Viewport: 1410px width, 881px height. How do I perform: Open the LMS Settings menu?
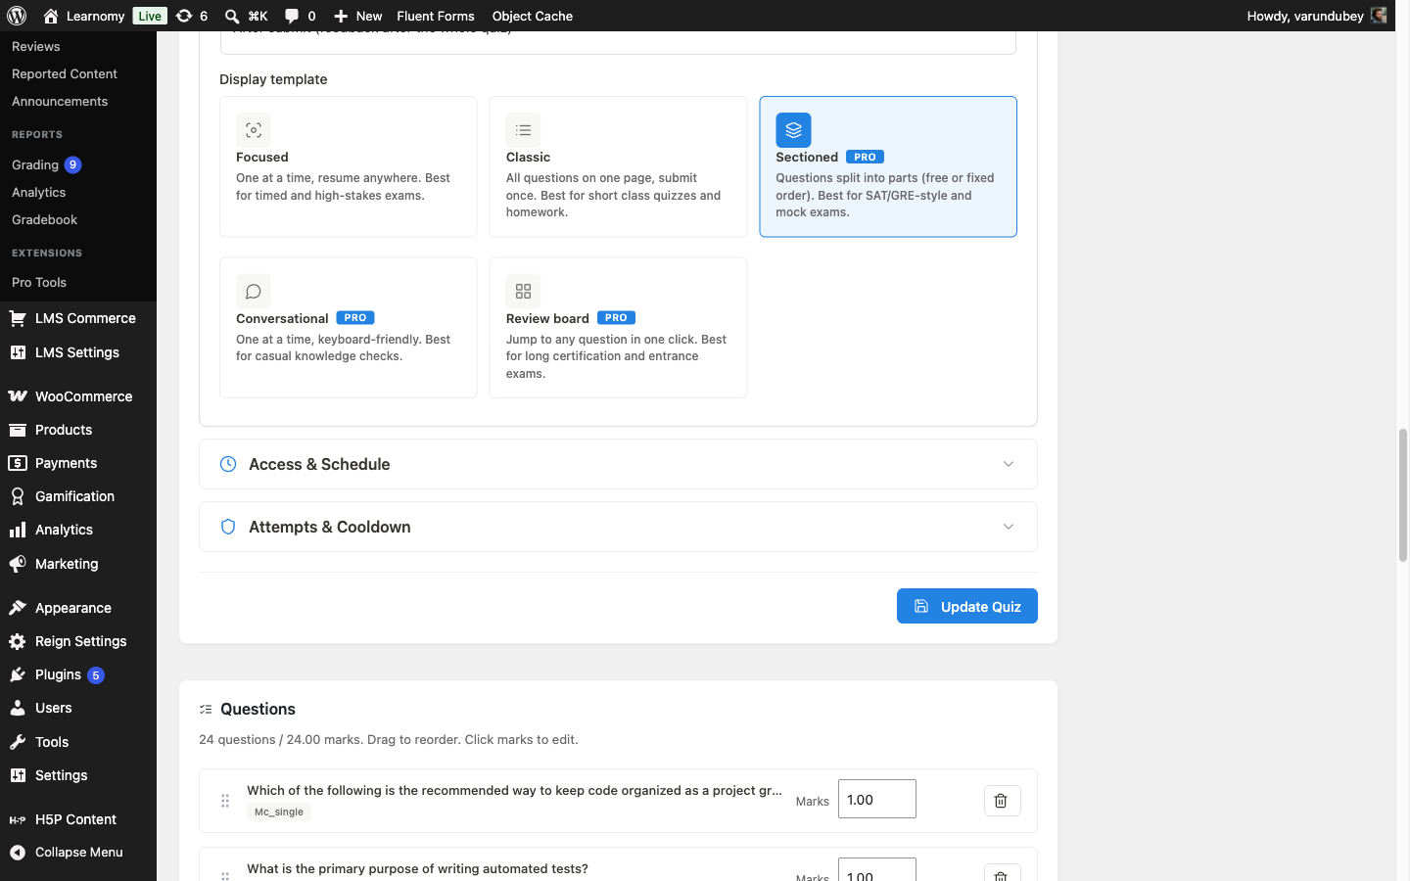tap(78, 352)
